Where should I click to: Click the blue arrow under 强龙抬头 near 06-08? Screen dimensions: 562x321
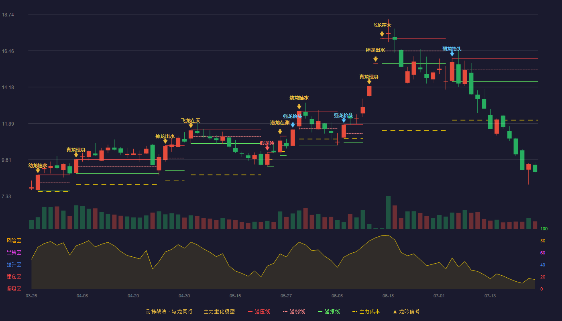click(344, 120)
